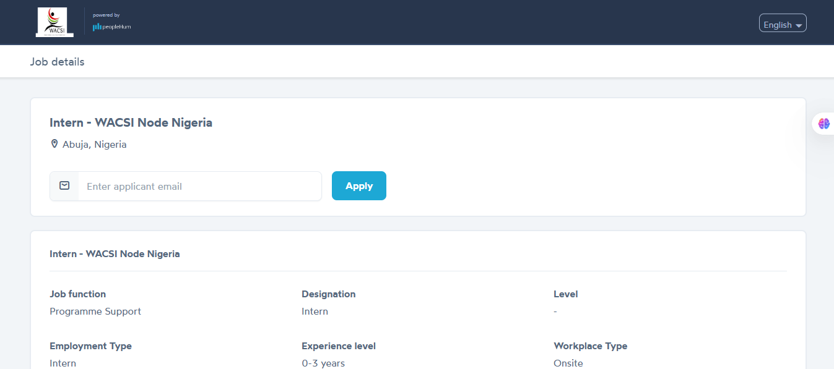Click the Job function label

click(x=77, y=294)
